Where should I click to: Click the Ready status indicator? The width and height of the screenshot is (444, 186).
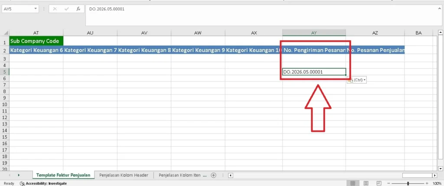(x=9, y=183)
